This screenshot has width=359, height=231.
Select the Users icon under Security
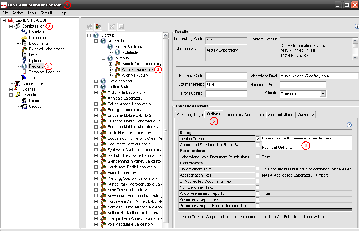(24, 101)
